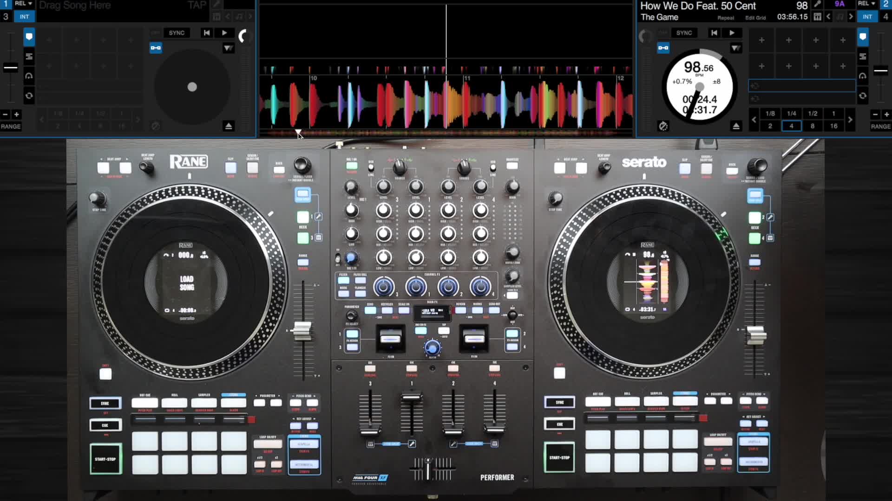
Task: Add fourth hot cue in top row, right deck
Action: (x=843, y=40)
